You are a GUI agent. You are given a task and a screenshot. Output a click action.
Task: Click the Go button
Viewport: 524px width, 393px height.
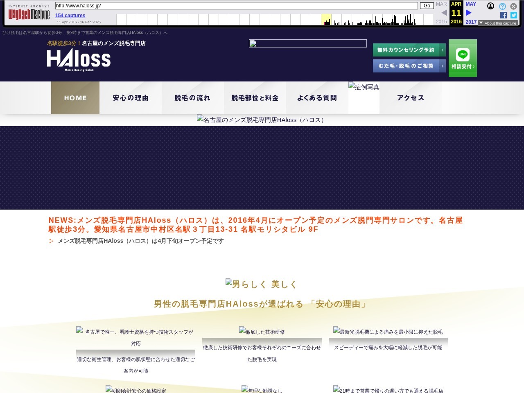point(427,6)
